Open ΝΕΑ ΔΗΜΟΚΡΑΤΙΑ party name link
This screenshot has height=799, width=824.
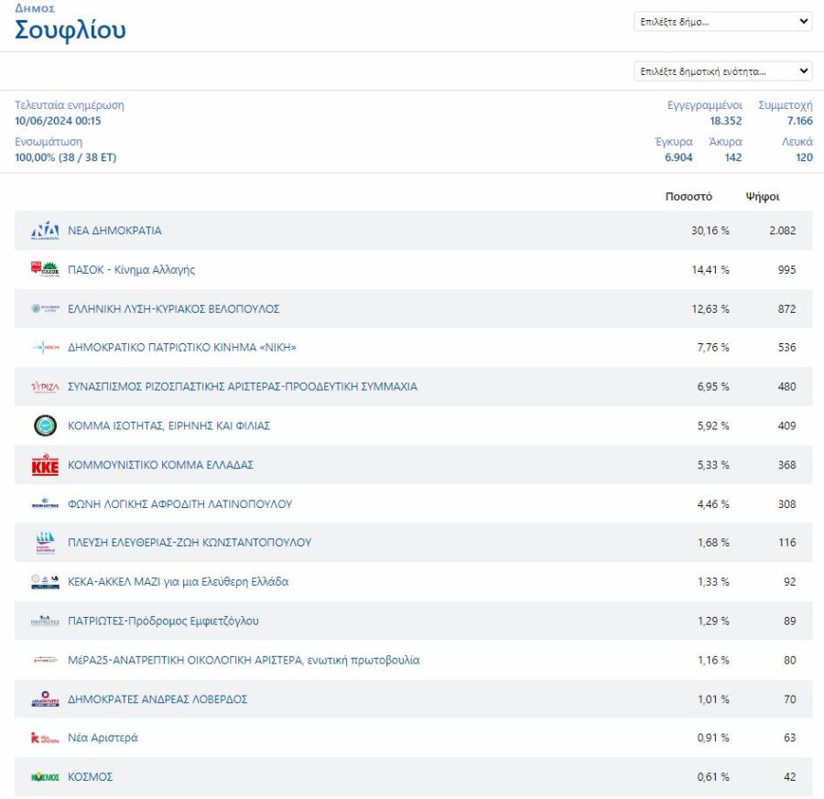pyautogui.click(x=114, y=231)
